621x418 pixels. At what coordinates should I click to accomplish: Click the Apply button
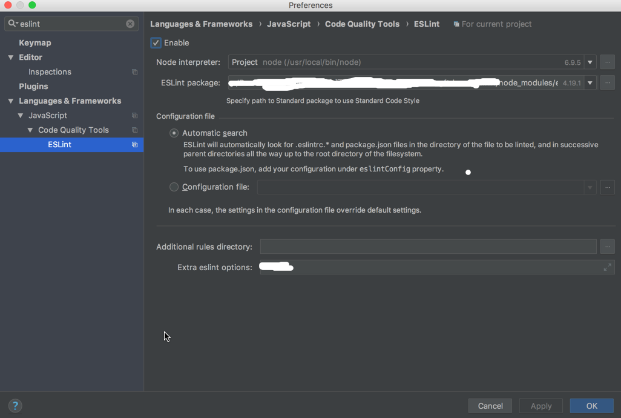pos(541,406)
